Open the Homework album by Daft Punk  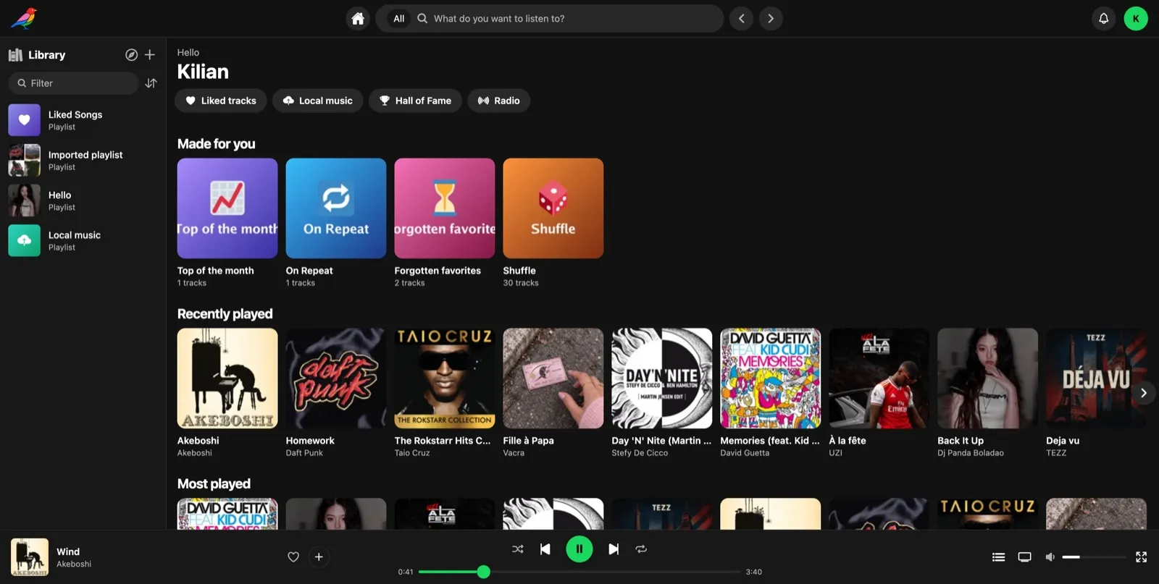click(336, 393)
